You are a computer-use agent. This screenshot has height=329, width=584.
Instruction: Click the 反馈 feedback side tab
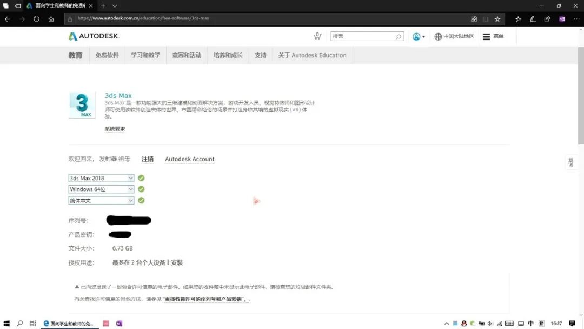pos(570,162)
